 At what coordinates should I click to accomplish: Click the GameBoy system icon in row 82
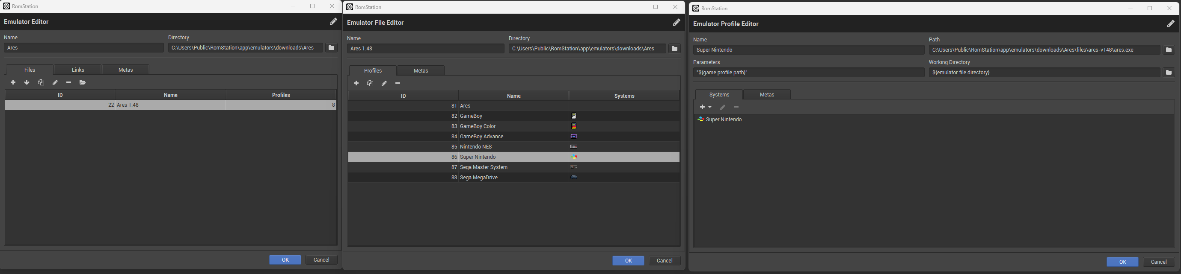(x=573, y=116)
